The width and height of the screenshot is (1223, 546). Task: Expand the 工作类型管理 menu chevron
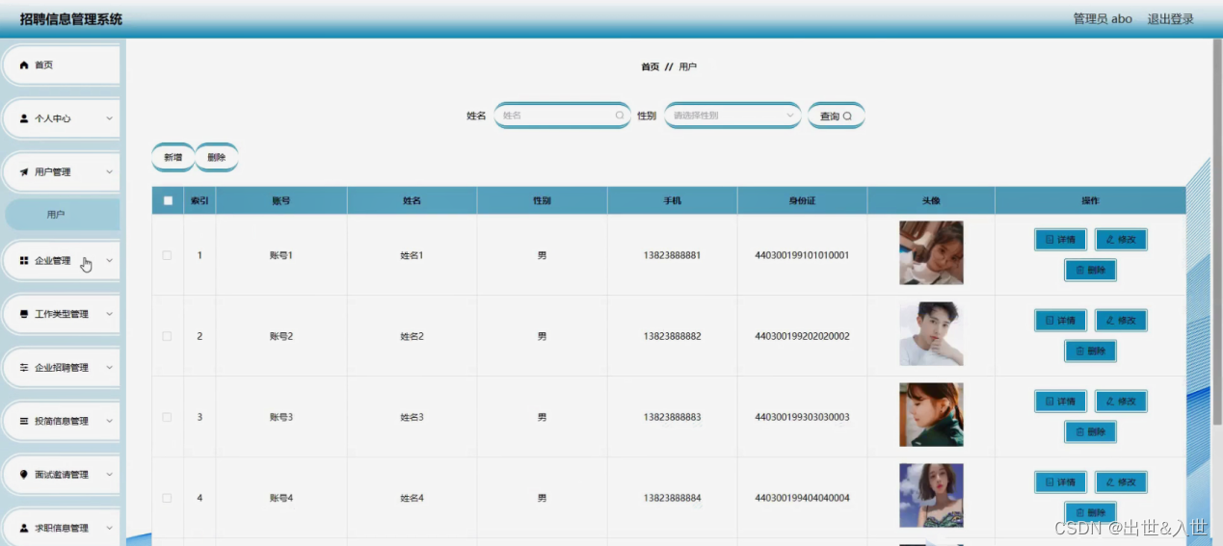click(x=109, y=314)
